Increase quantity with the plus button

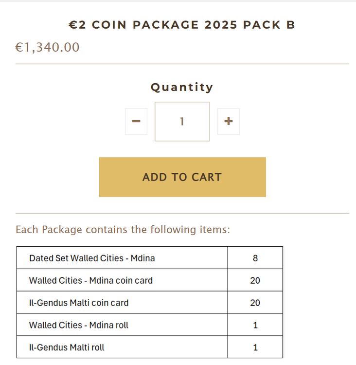click(x=228, y=121)
